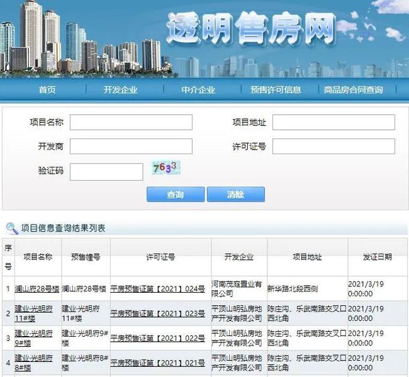Open permit 平房预售证第【2021】022号
This screenshot has width=409, height=377.
tap(157, 338)
